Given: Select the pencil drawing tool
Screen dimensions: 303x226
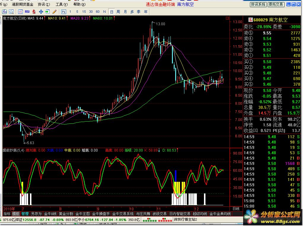Looking at the screenshot, I should (x=55, y=12).
